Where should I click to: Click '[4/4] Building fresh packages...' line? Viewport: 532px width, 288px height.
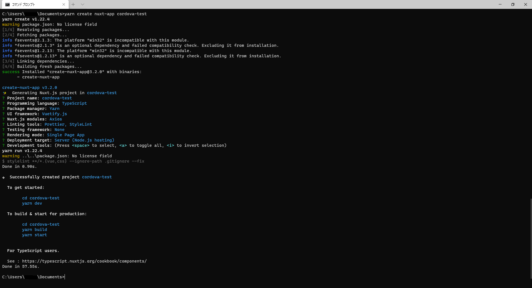point(42,66)
